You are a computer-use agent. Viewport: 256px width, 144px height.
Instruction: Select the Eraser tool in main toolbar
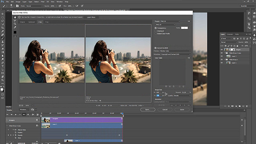[x=2, y=49]
